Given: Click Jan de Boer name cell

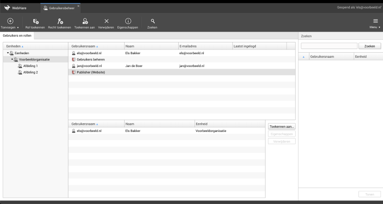Looking at the screenshot, I should (134, 66).
